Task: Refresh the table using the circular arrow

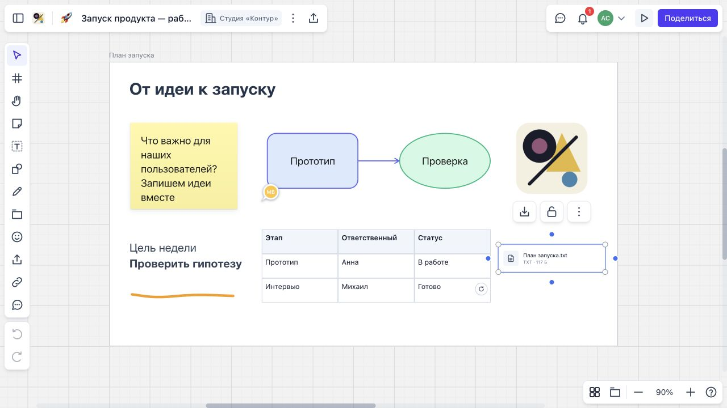Action: [x=481, y=289]
